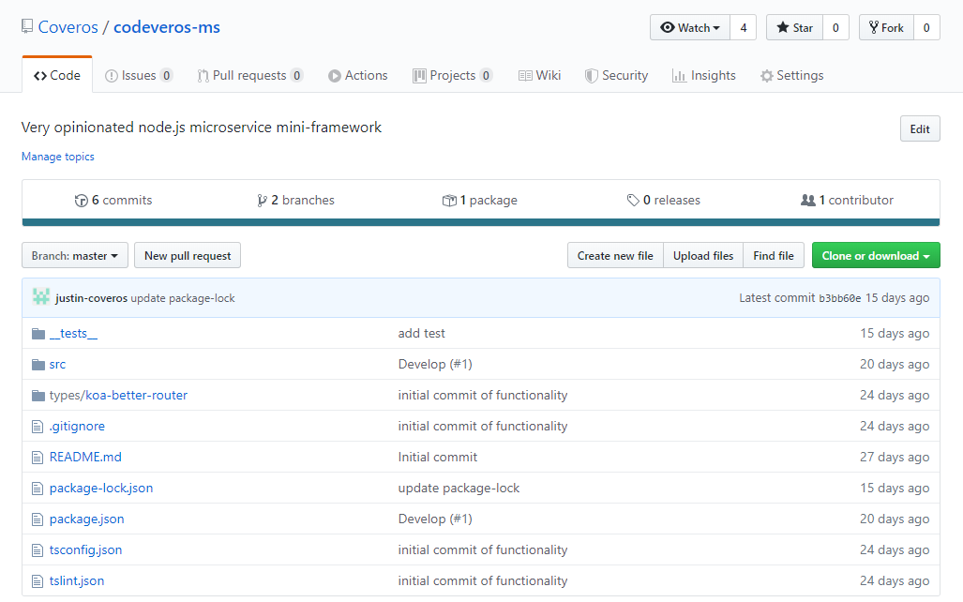Screen dimensions: 963x602
Task: Star the codeveros-ms repository
Action: pos(795,27)
